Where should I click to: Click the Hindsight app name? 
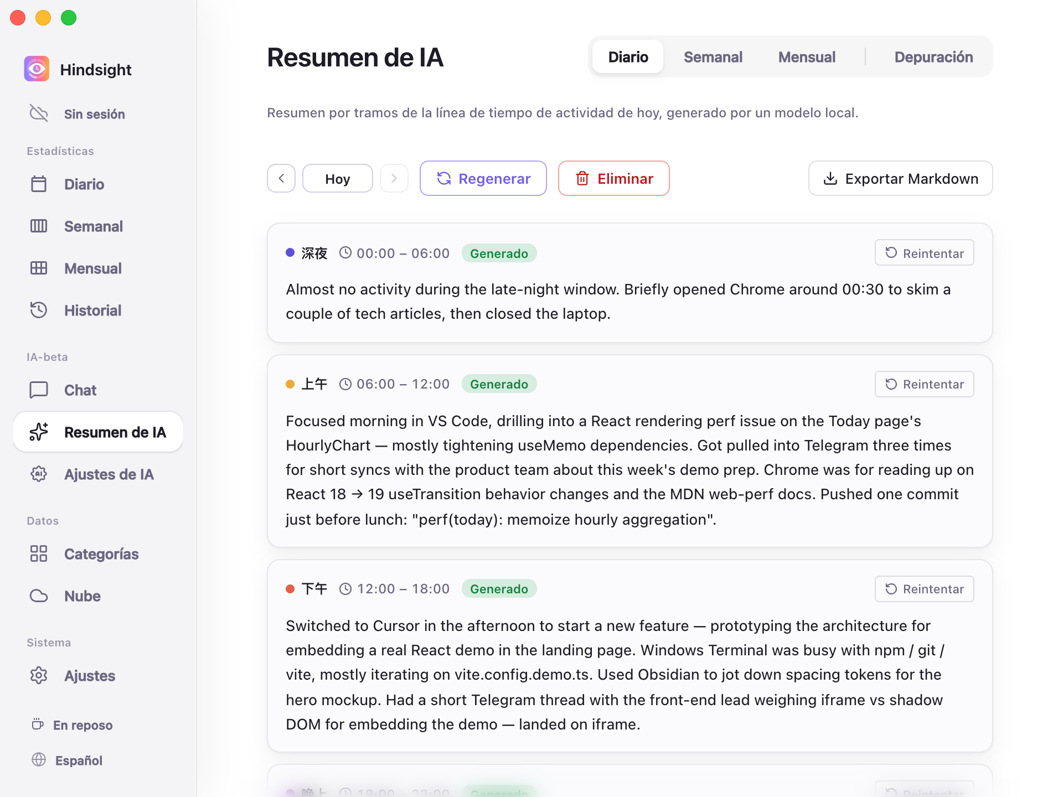[96, 70]
